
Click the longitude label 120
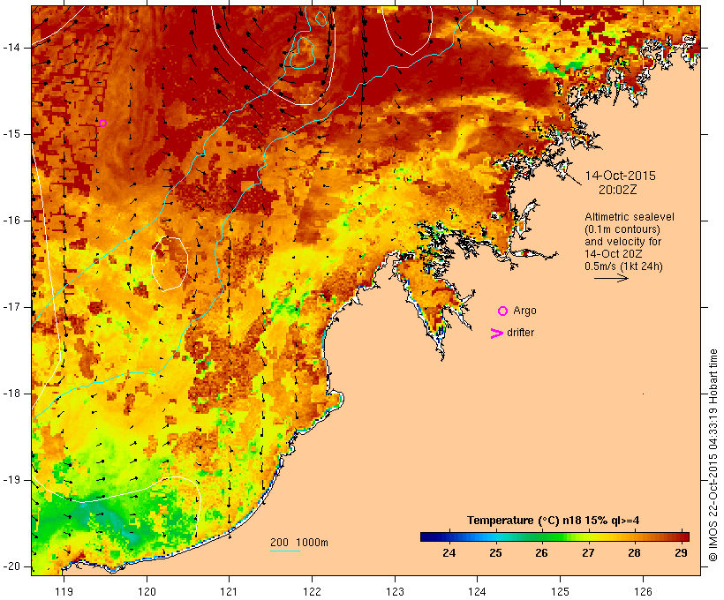click(147, 591)
